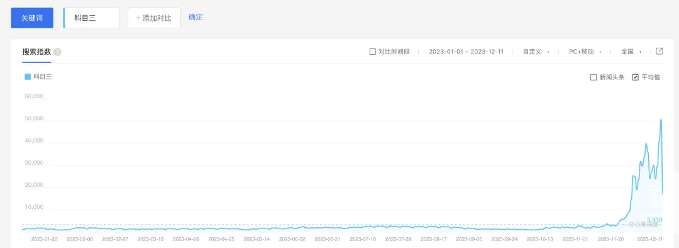The image size is (679, 248).
Task: Expand the 全国 region dropdown
Action: click(x=631, y=52)
